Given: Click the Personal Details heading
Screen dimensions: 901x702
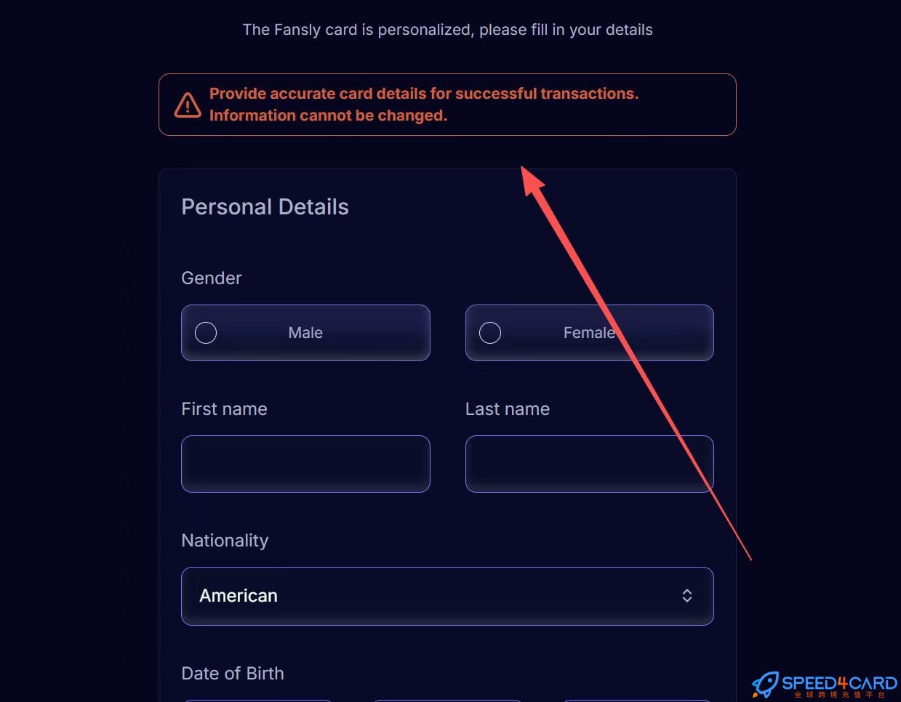Looking at the screenshot, I should coord(265,207).
